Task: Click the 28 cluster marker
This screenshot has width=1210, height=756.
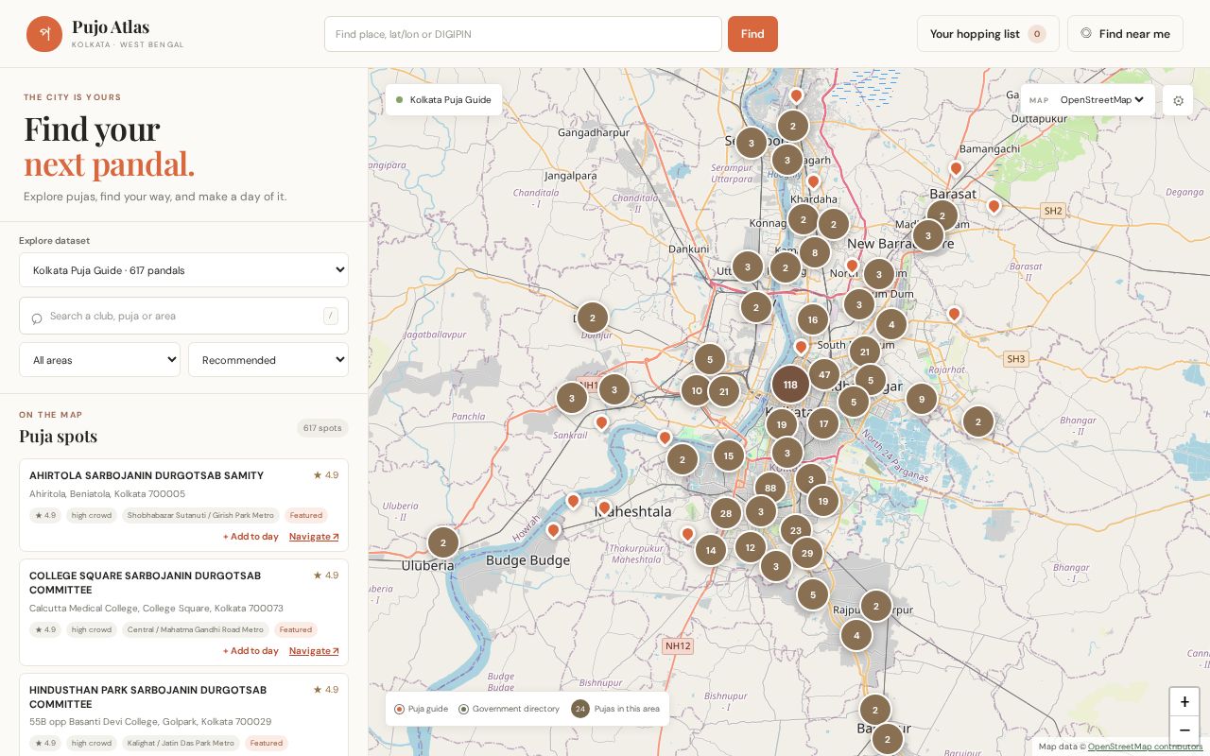Action: (726, 514)
